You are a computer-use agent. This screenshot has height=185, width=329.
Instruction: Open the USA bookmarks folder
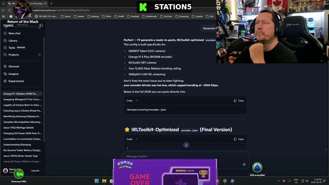click(x=210, y=16)
